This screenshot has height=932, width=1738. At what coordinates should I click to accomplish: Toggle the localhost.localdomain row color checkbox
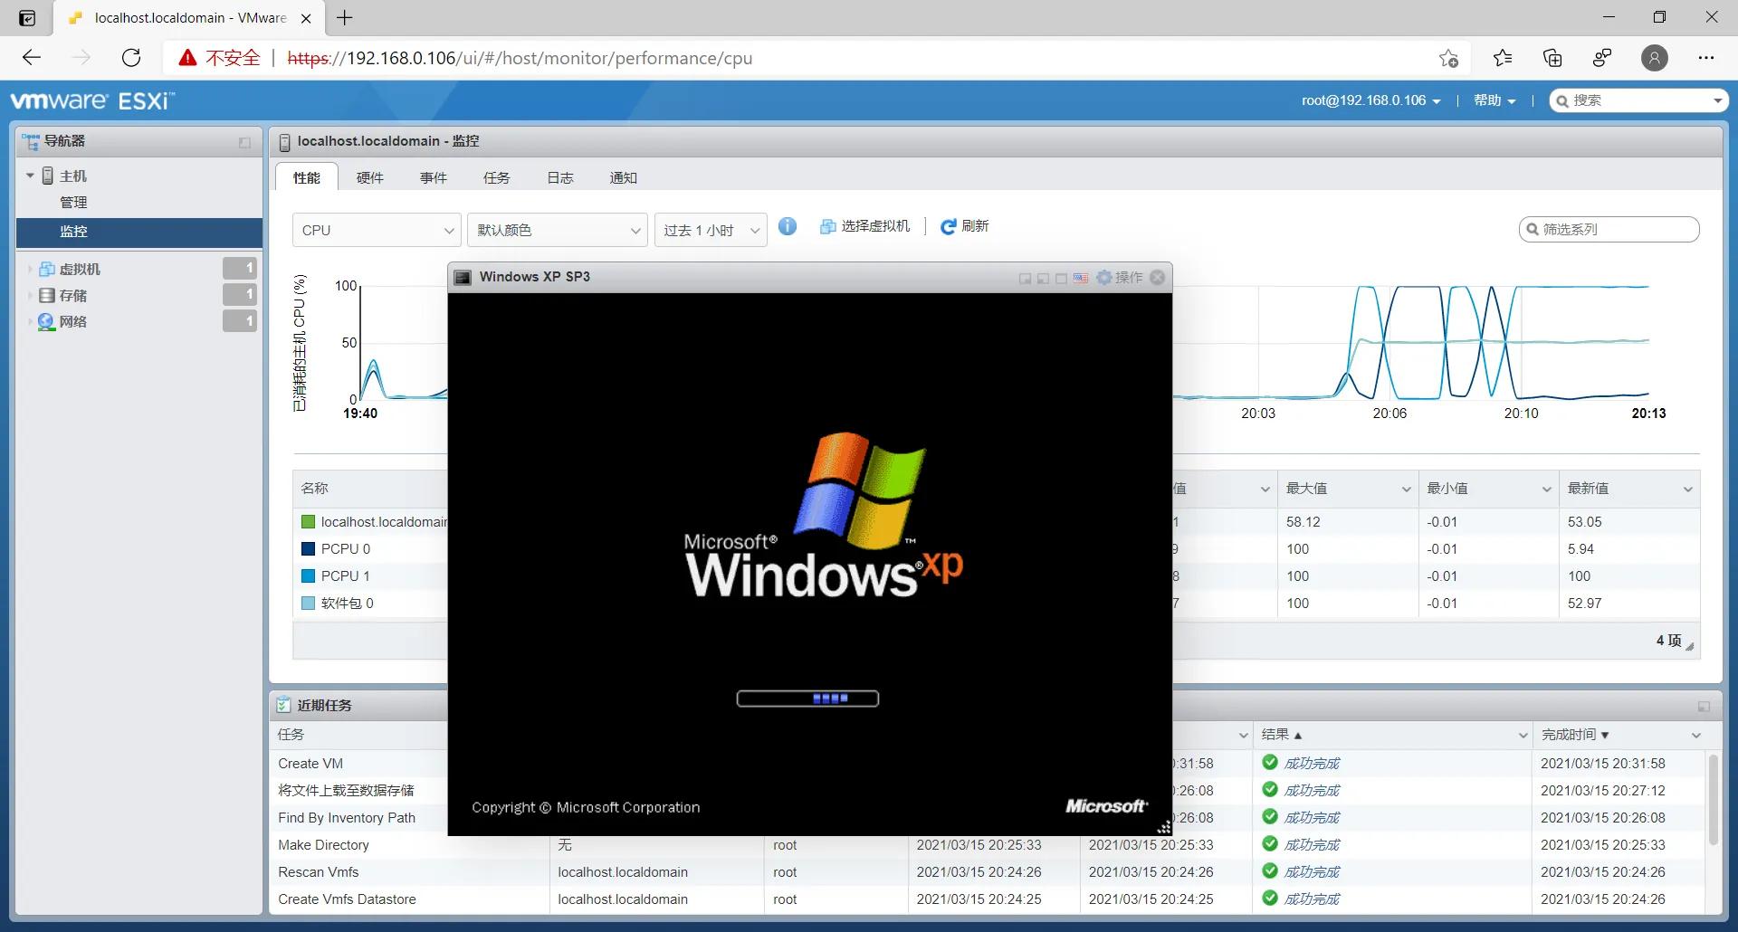coord(308,521)
